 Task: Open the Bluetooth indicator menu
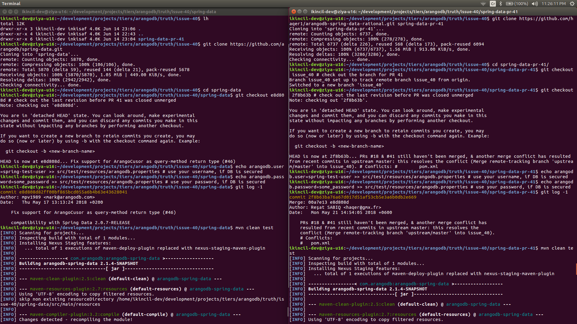point(501,4)
